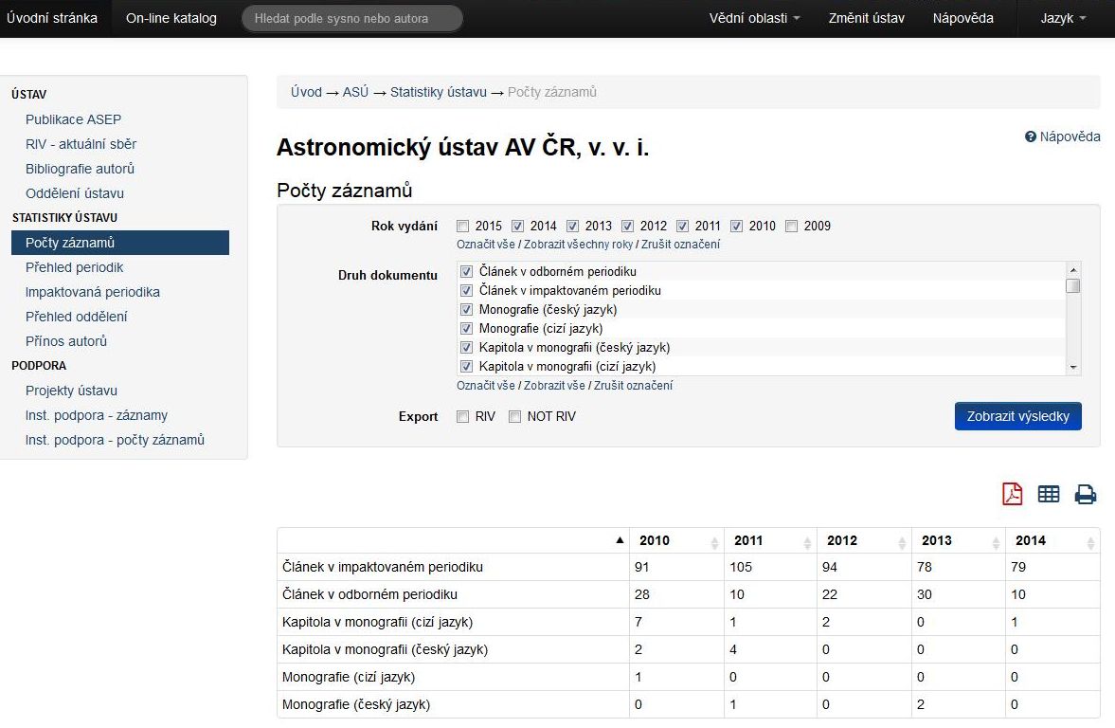Uncheck the 2010 year checkbox

pos(737,227)
